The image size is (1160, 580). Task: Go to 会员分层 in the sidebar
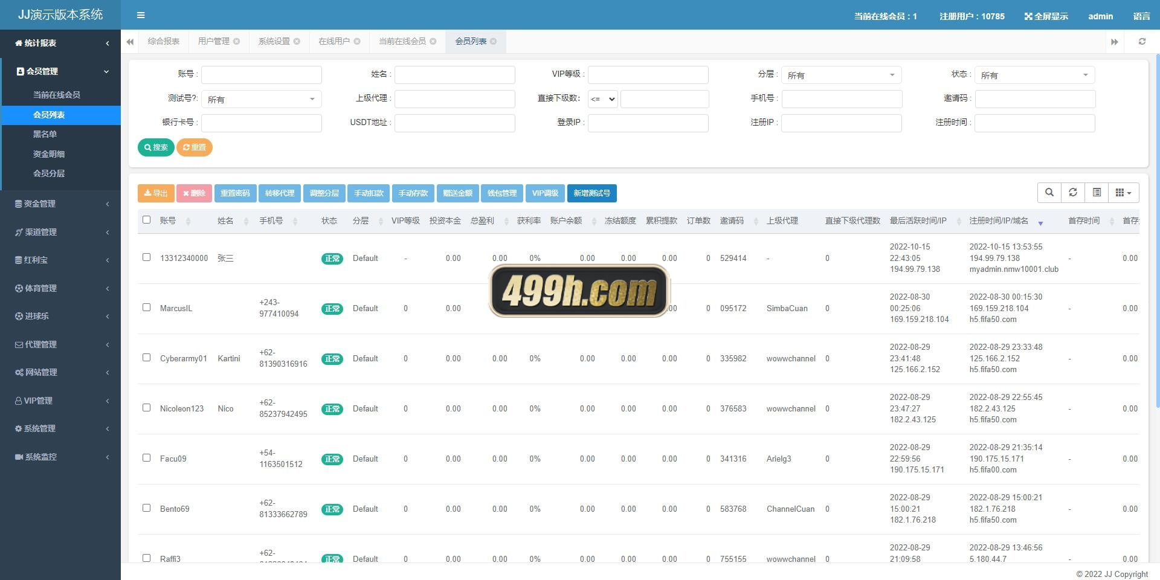(48, 173)
